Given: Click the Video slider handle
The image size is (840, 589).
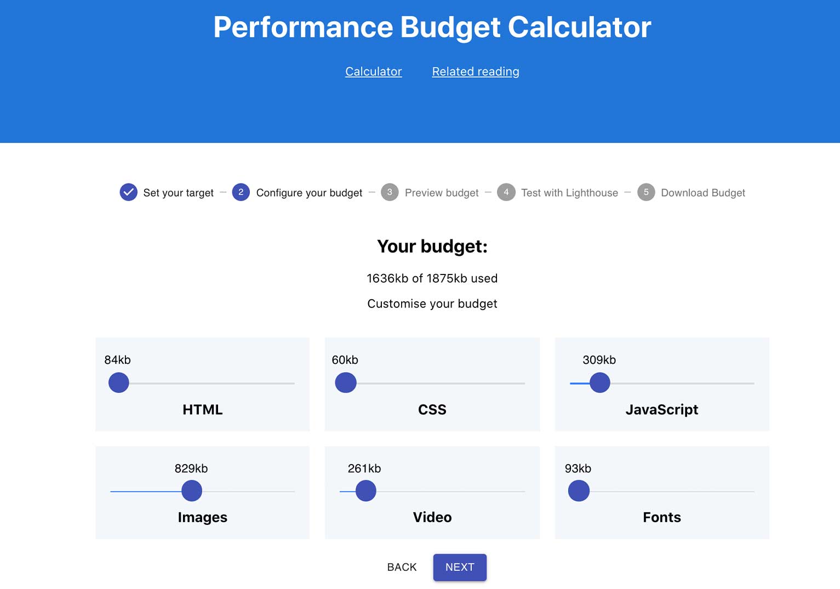Looking at the screenshot, I should pyautogui.click(x=365, y=490).
